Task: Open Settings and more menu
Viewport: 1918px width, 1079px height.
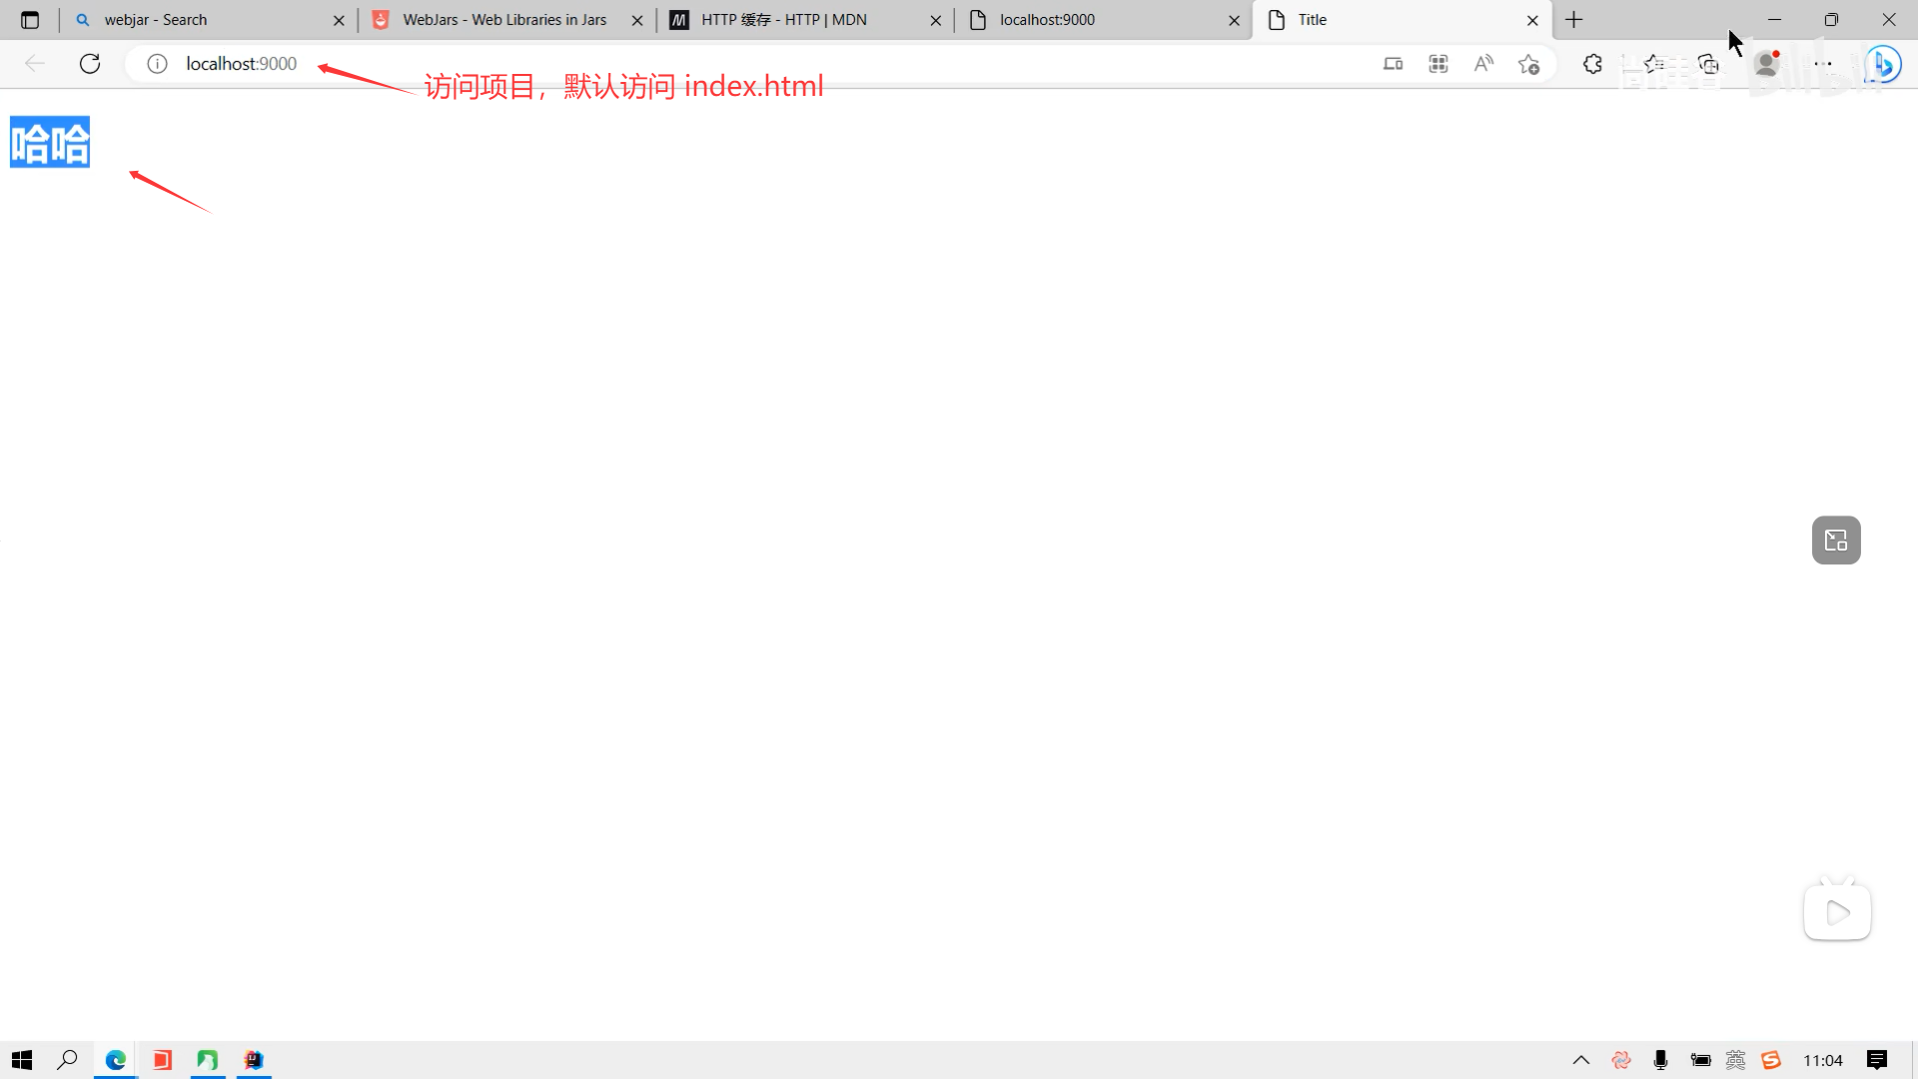Action: tap(1823, 64)
